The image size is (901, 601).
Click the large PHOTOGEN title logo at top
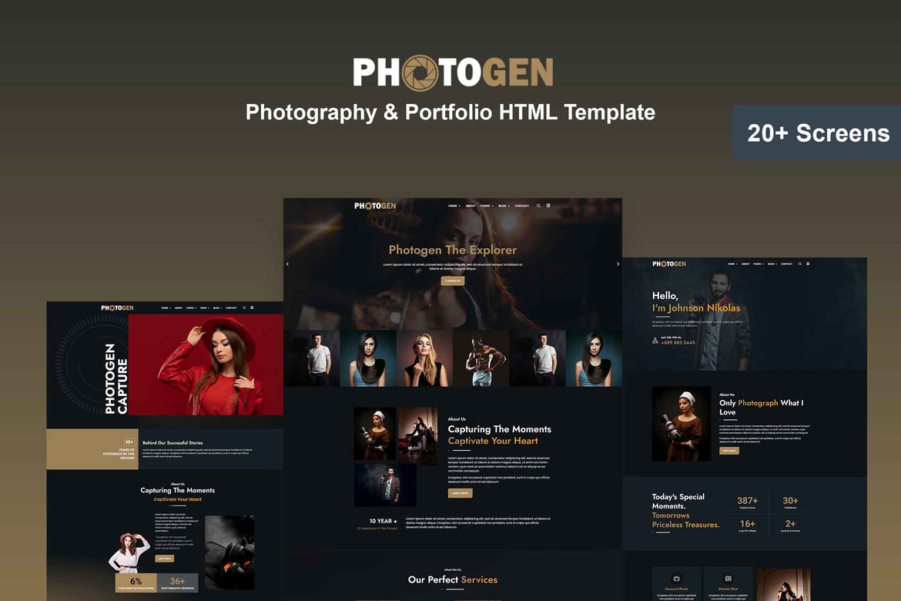[x=453, y=72]
